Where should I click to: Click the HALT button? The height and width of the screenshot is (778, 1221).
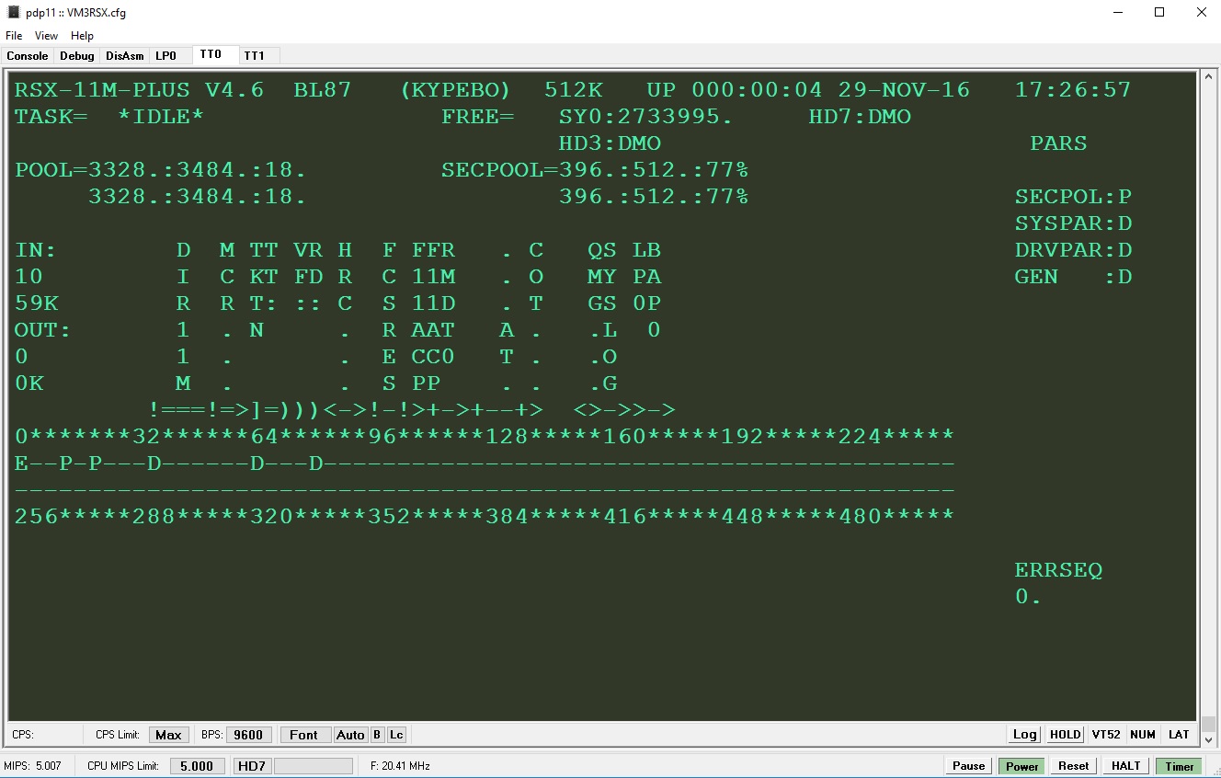tap(1125, 766)
